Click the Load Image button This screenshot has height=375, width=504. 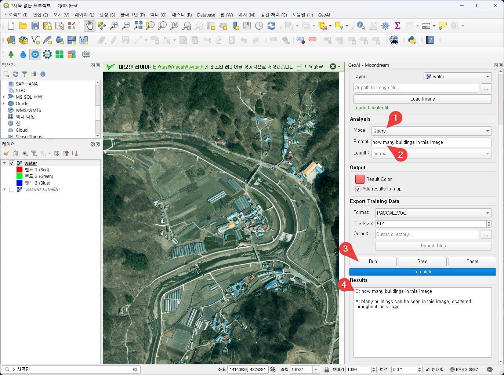pos(422,99)
